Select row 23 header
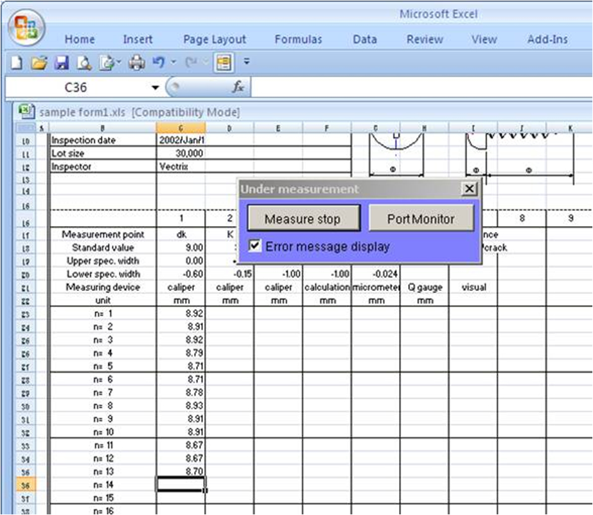The height and width of the screenshot is (515, 593). pos(25,314)
